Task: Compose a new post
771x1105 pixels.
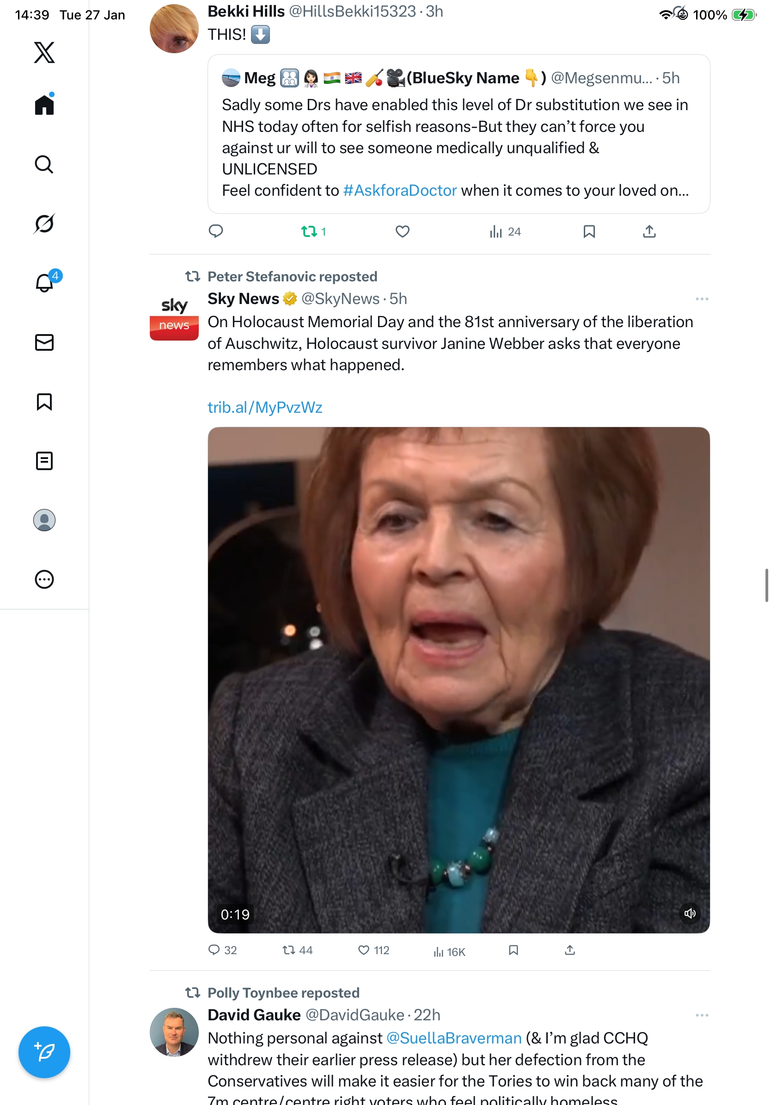Action: (44, 1052)
